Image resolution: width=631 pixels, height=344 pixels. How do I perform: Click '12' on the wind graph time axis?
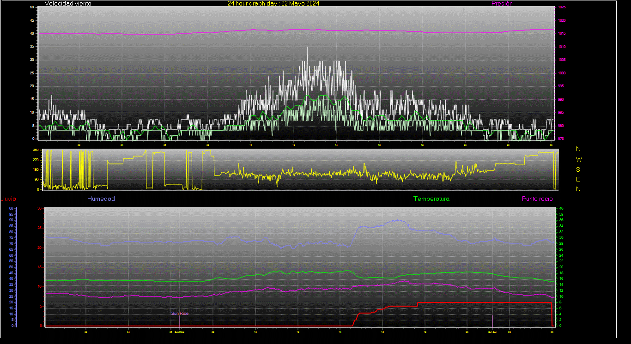[294, 145]
